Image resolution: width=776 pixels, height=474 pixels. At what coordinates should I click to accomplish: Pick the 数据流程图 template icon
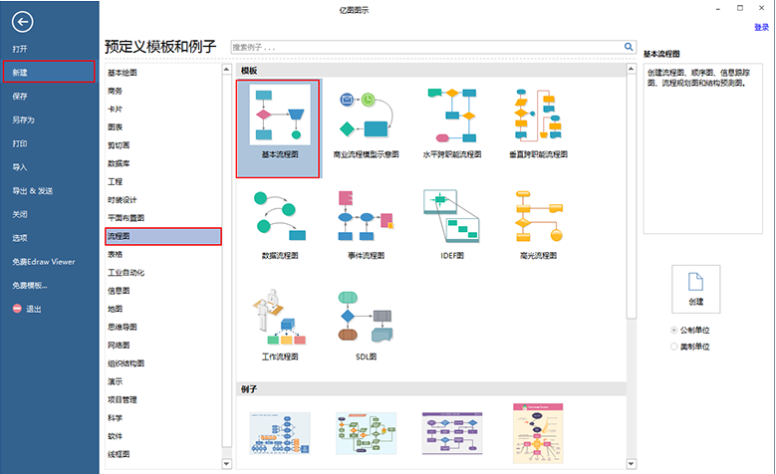click(278, 217)
